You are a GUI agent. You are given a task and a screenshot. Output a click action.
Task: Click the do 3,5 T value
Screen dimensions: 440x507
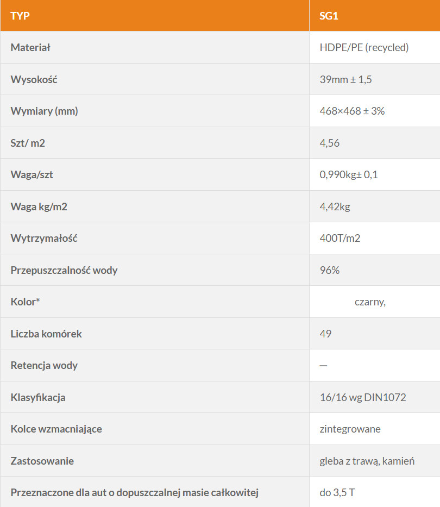point(337,493)
